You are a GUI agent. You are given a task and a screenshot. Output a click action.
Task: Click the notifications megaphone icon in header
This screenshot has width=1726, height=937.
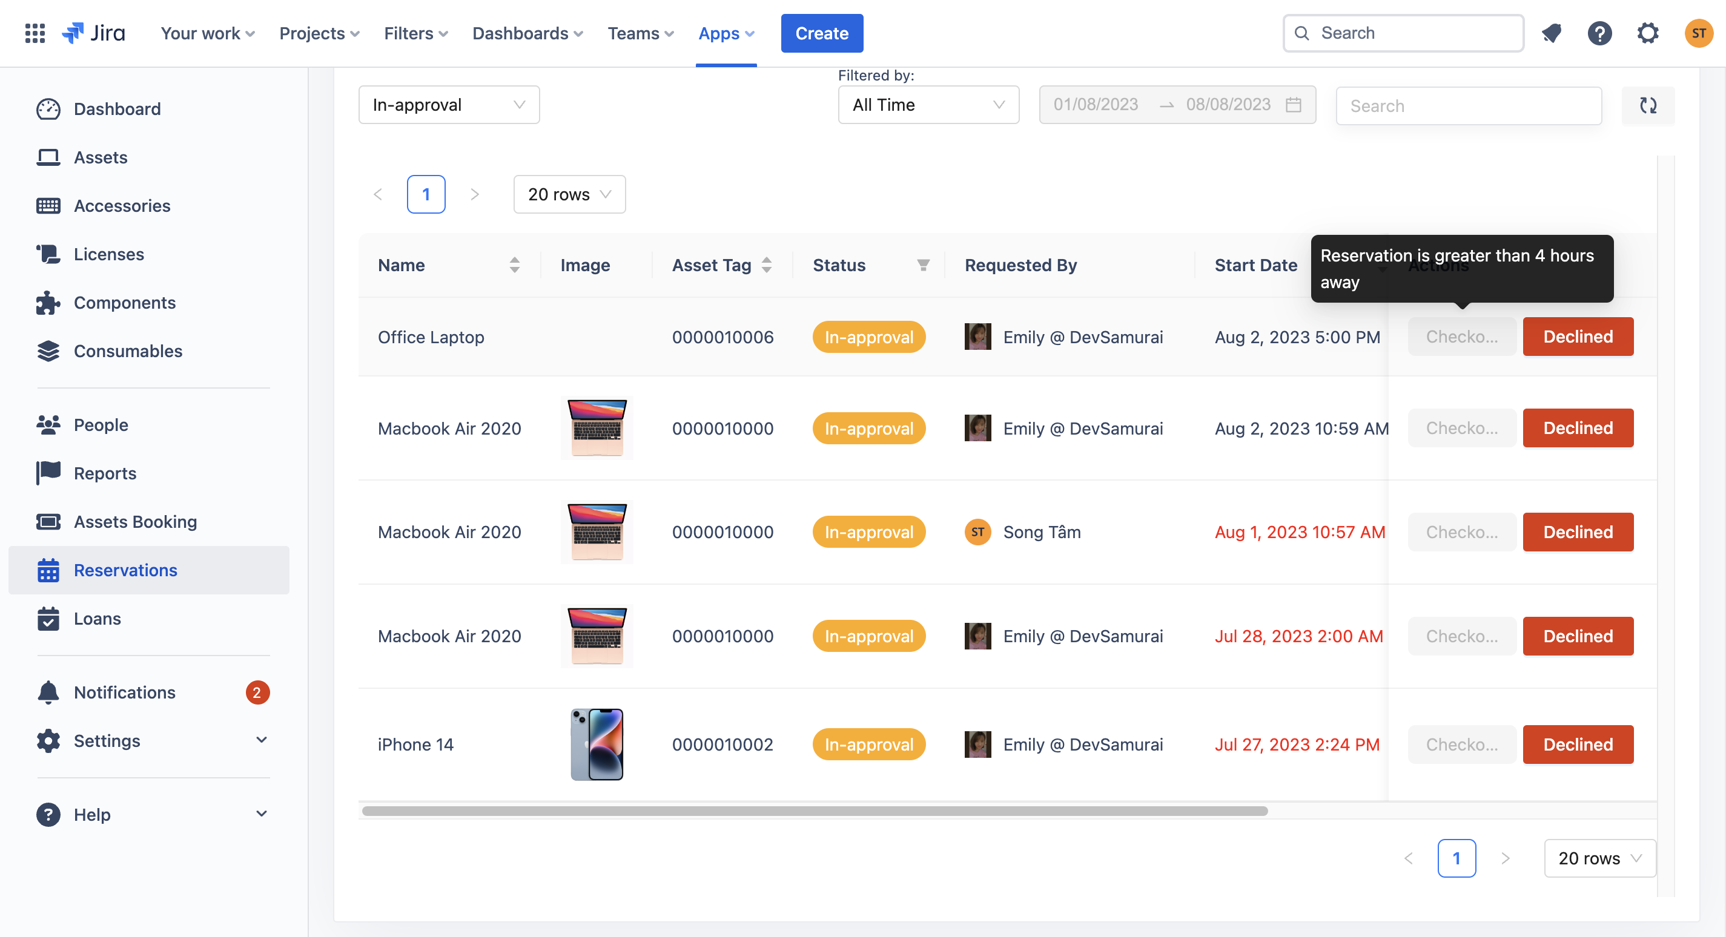[x=1551, y=33]
